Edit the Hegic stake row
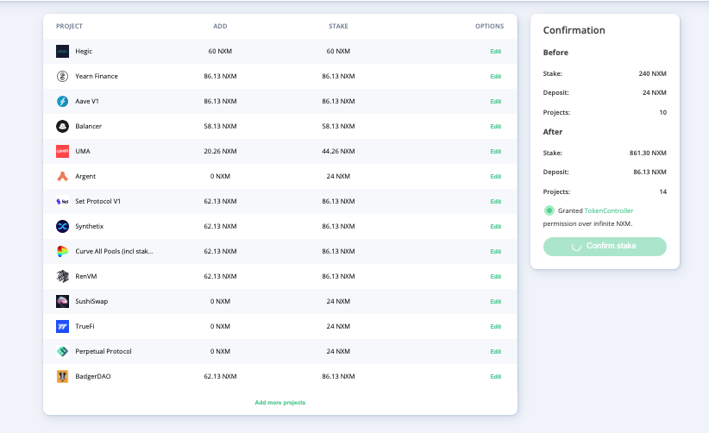This screenshot has width=709, height=433. coord(496,52)
